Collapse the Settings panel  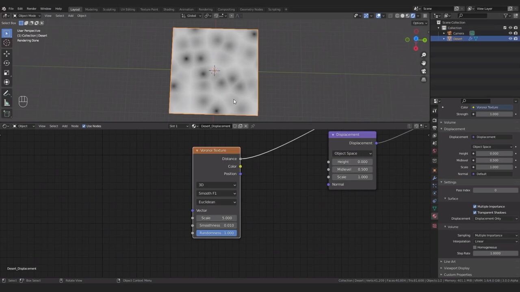pos(450,182)
